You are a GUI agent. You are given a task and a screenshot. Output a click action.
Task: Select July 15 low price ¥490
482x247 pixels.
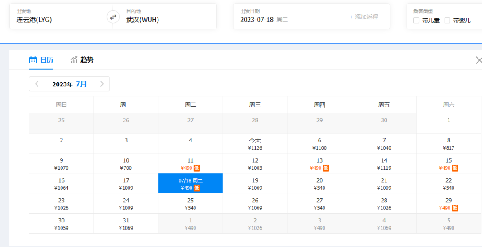449,163
